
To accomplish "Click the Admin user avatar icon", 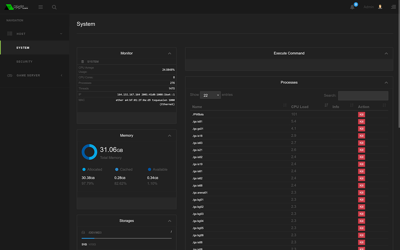I will point(380,7).
